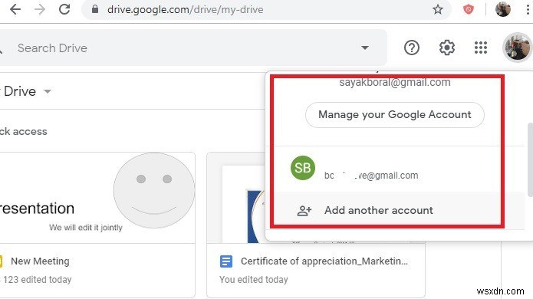The image size is (533, 299).
Task: Open the My Drive dropdown arrow
Action: (48, 91)
